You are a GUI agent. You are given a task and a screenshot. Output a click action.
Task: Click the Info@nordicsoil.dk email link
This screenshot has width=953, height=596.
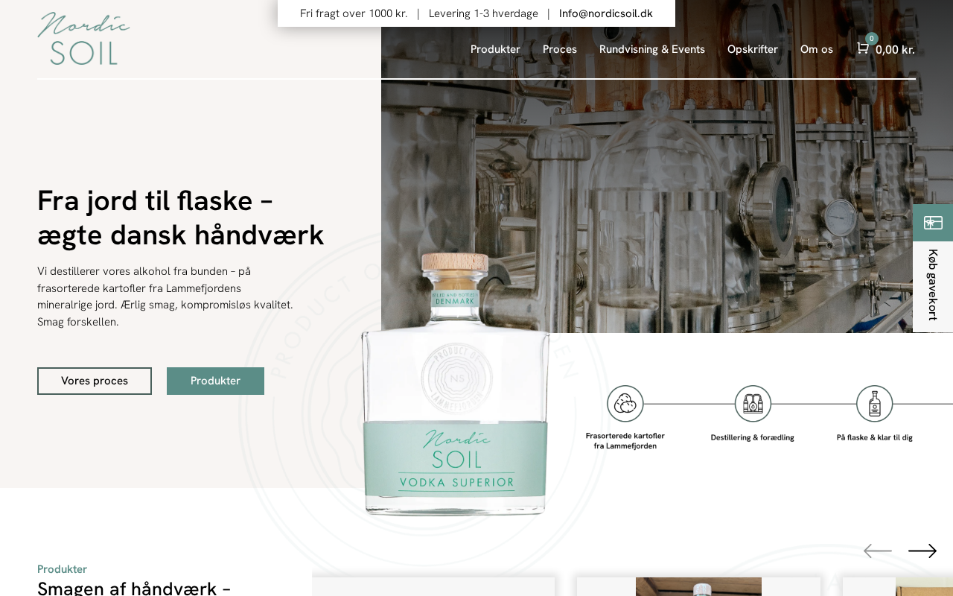point(606,13)
